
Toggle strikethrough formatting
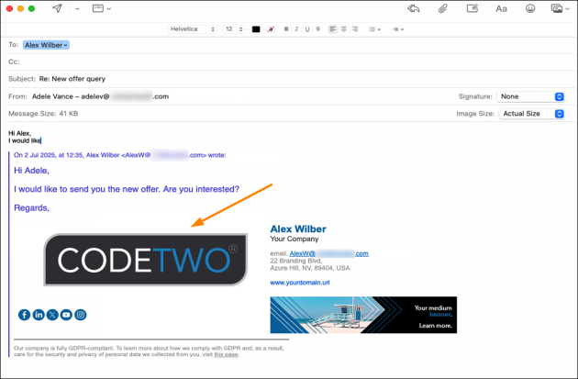coord(317,29)
